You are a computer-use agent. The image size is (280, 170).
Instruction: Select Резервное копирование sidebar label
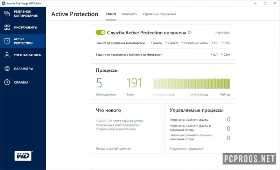click(26, 14)
